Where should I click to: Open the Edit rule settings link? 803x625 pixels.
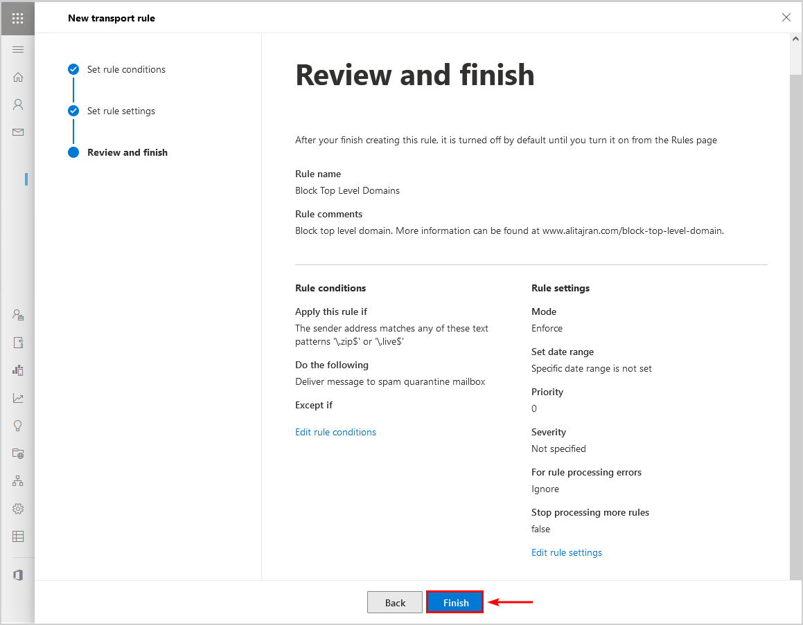pyautogui.click(x=566, y=552)
